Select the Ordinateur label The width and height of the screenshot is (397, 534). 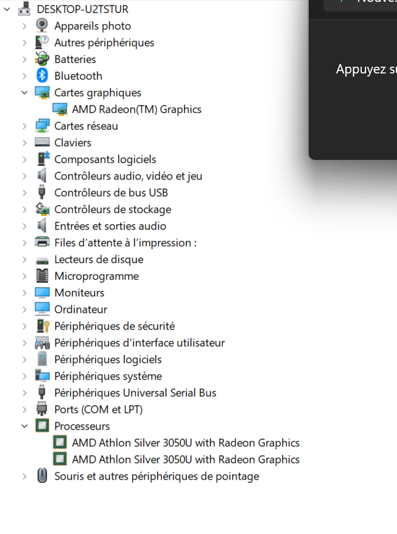[x=81, y=309]
